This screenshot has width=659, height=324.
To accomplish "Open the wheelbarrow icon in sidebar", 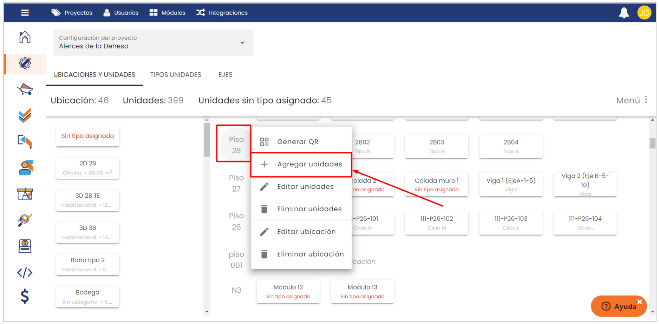I will 25,90.
